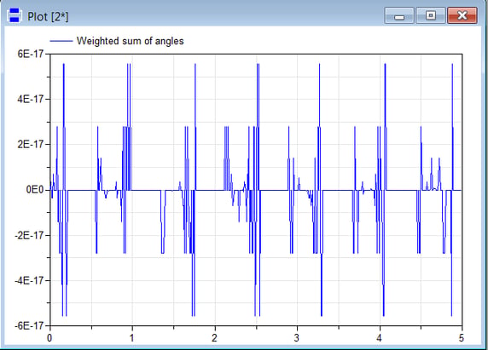Select the "Weighted sum of angles" legend label
Screen dimensions: 488x350
coord(130,41)
